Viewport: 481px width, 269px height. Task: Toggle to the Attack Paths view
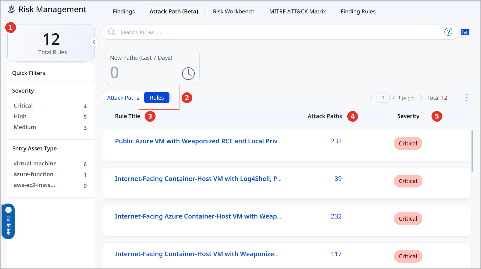[123, 98]
